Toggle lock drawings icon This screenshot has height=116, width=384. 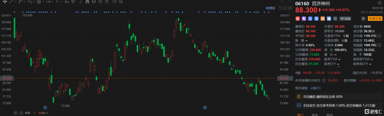(94, 2)
